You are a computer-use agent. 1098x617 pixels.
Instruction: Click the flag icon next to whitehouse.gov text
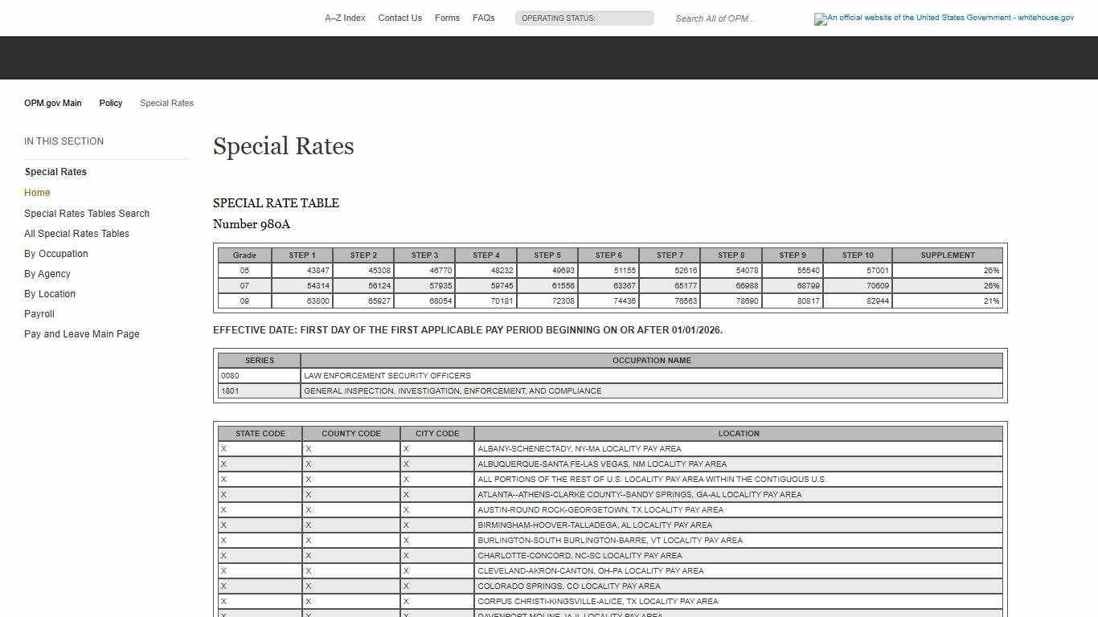pos(821,19)
